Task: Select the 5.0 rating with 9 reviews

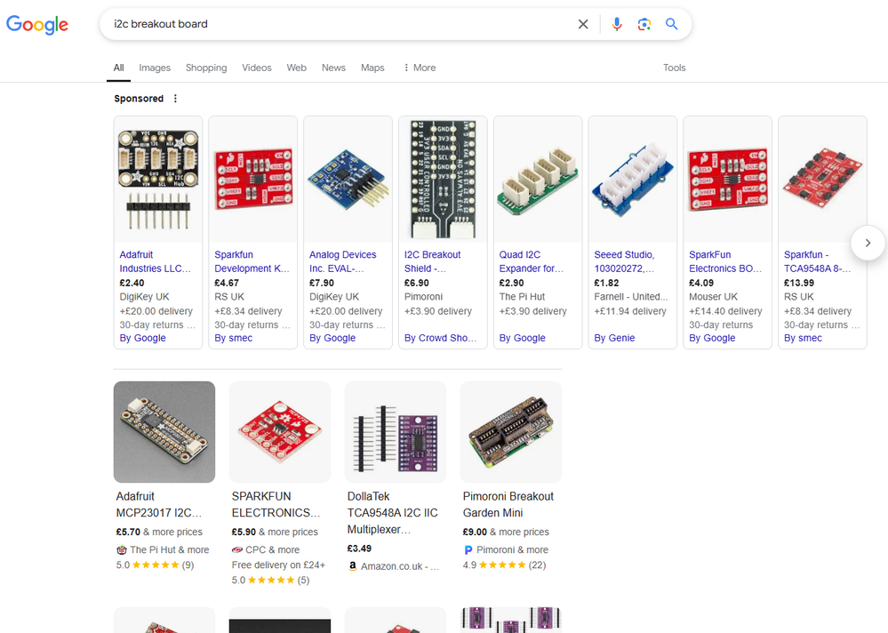Action: 155,565
